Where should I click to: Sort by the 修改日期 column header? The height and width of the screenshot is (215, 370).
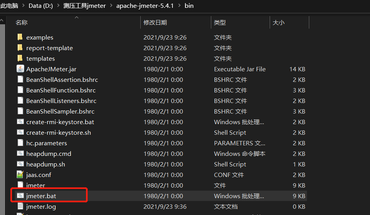click(155, 23)
